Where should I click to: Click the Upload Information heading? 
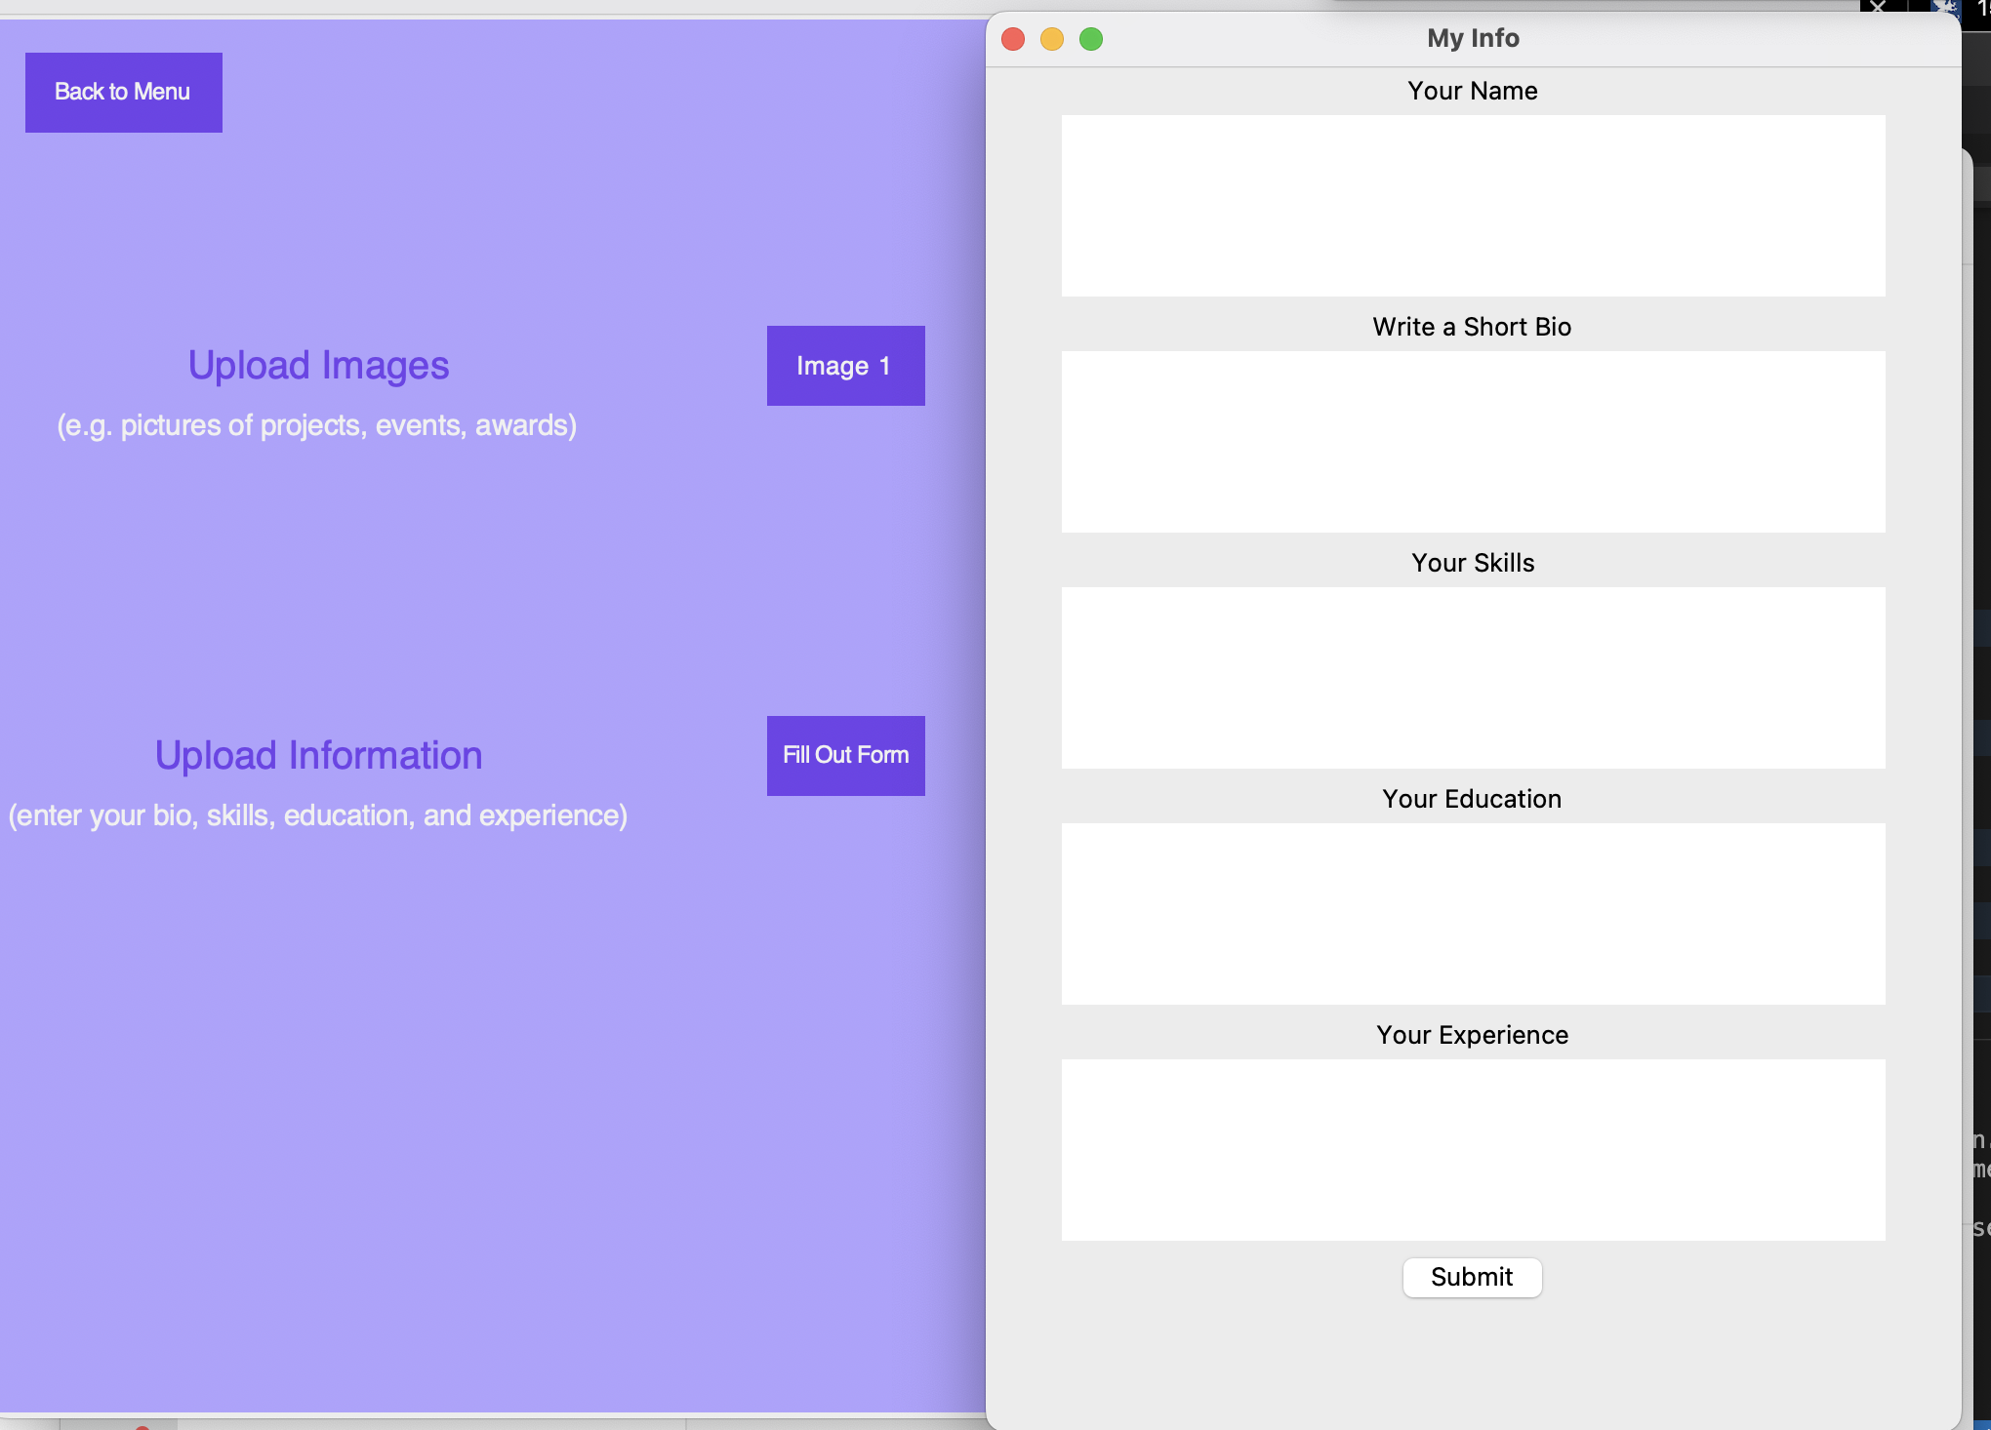coord(318,756)
